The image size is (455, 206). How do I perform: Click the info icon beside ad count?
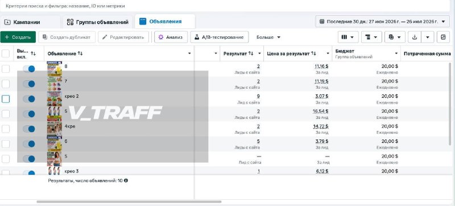126,180
